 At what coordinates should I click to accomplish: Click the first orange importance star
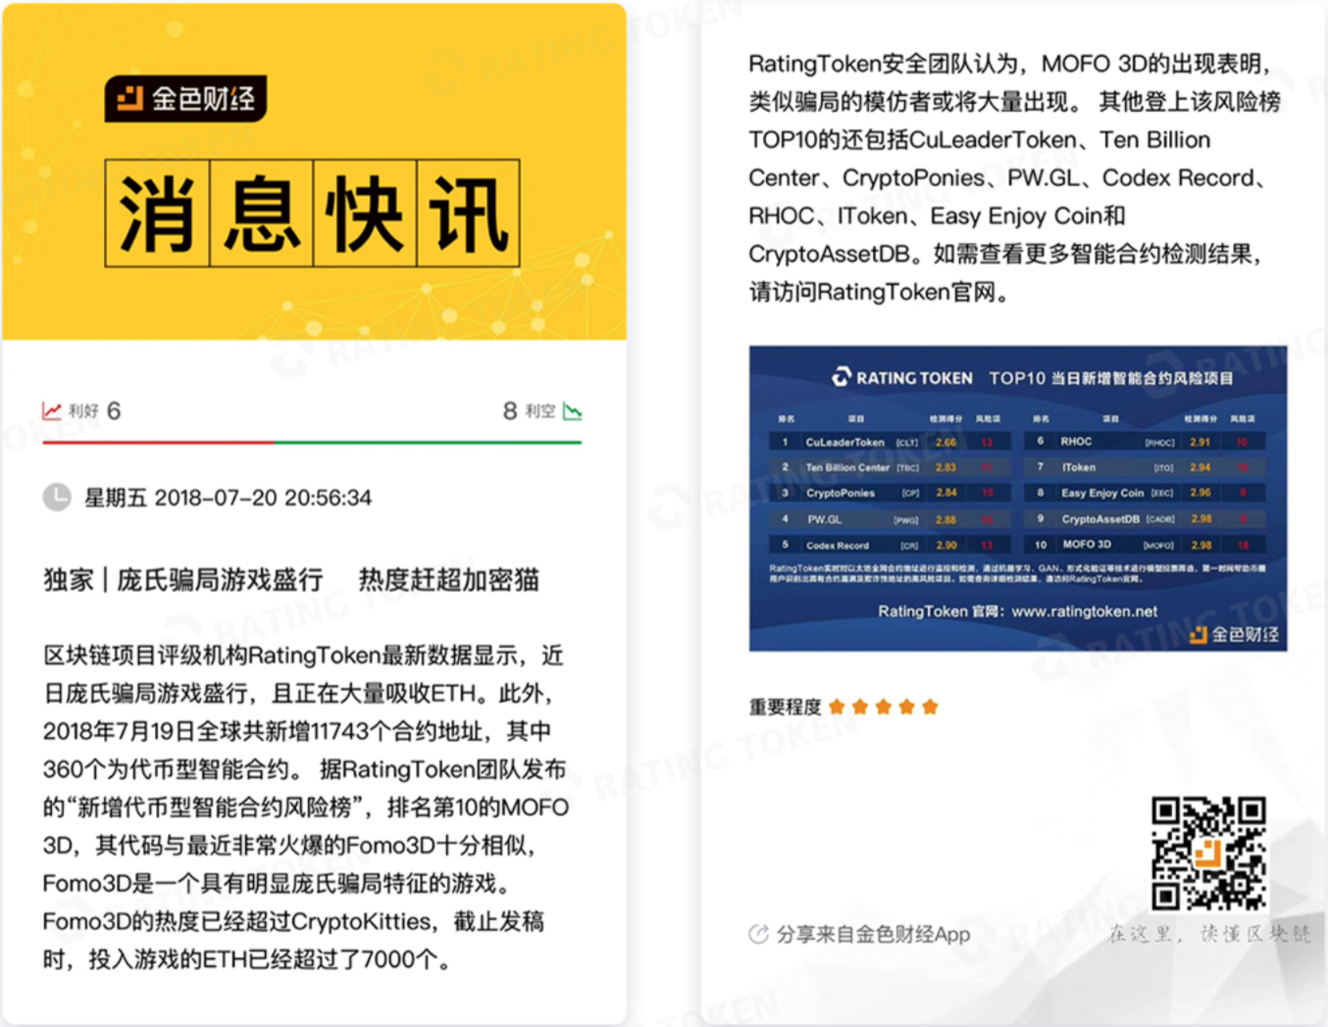[x=837, y=707]
